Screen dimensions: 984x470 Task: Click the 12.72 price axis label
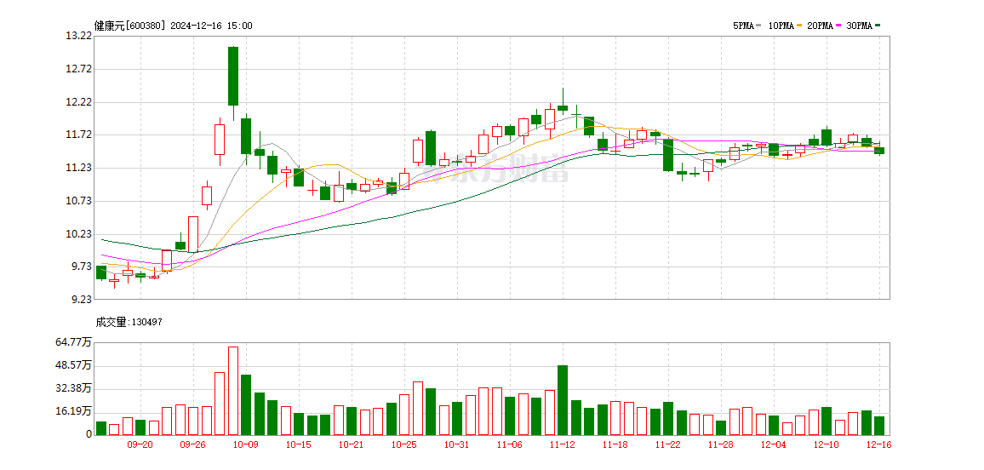coord(77,69)
